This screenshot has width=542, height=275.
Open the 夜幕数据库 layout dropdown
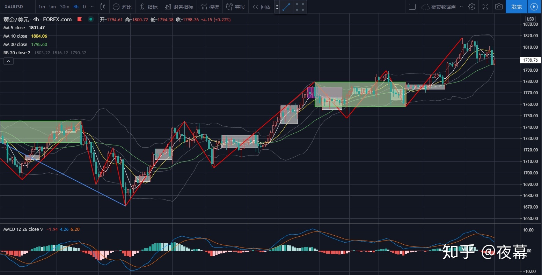(442, 7)
